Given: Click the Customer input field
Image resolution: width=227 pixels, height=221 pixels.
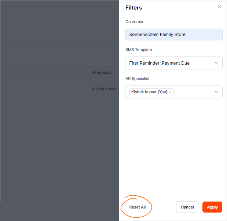Looking at the screenshot, I should [x=173, y=35].
